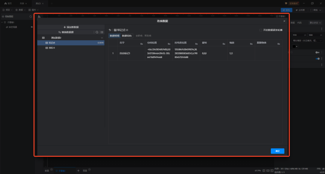Close the 连接数据 dialog

pyautogui.click(x=284, y=21)
